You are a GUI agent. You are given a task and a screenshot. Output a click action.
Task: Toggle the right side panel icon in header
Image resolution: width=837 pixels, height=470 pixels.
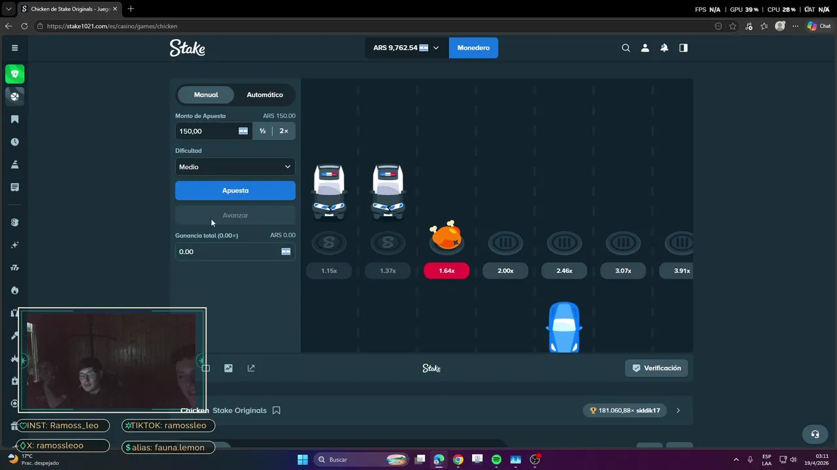(x=683, y=48)
